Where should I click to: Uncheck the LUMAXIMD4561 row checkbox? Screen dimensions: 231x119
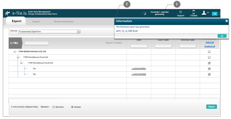[209, 69]
